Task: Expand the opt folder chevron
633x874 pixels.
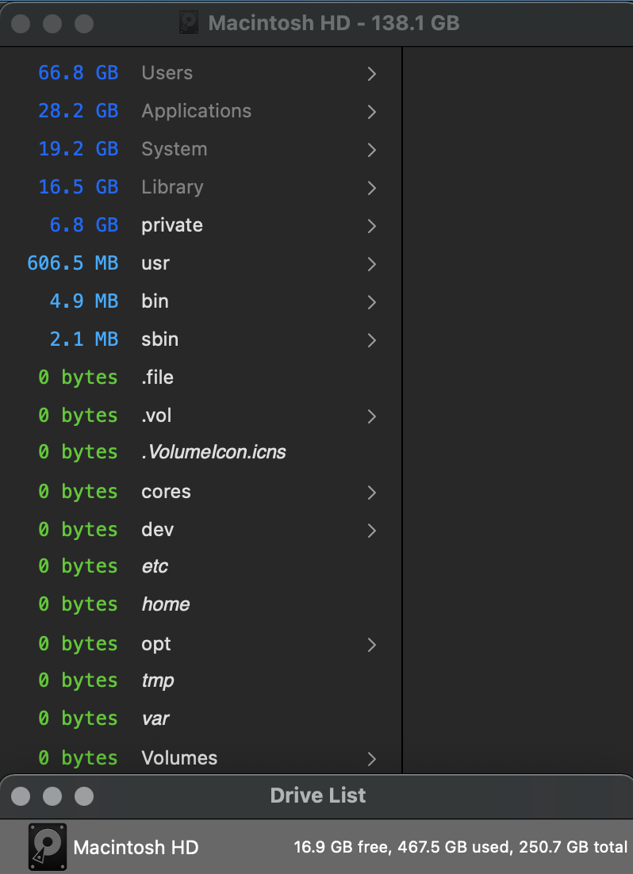Action: (x=371, y=645)
